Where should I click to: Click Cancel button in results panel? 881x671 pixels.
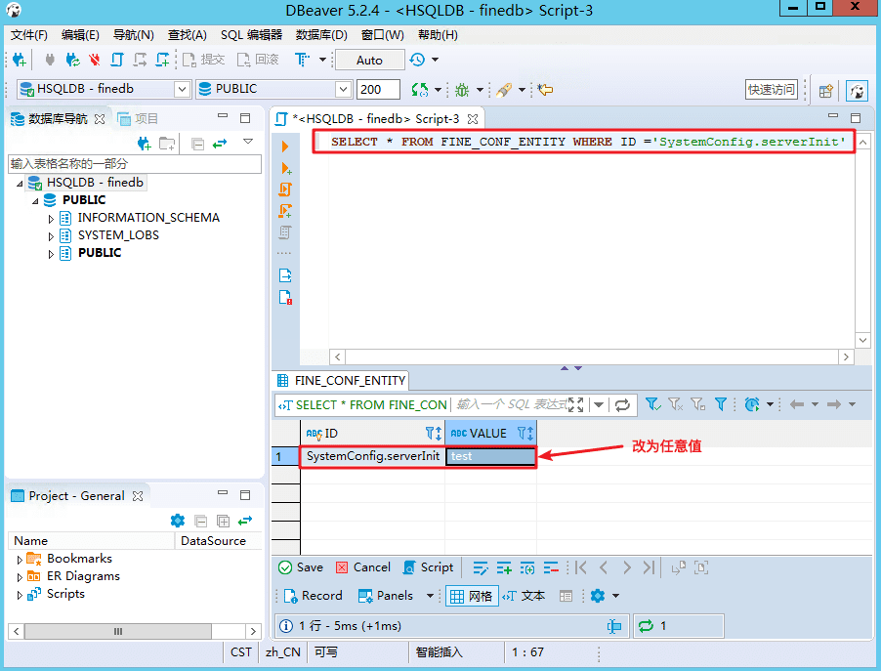click(363, 567)
